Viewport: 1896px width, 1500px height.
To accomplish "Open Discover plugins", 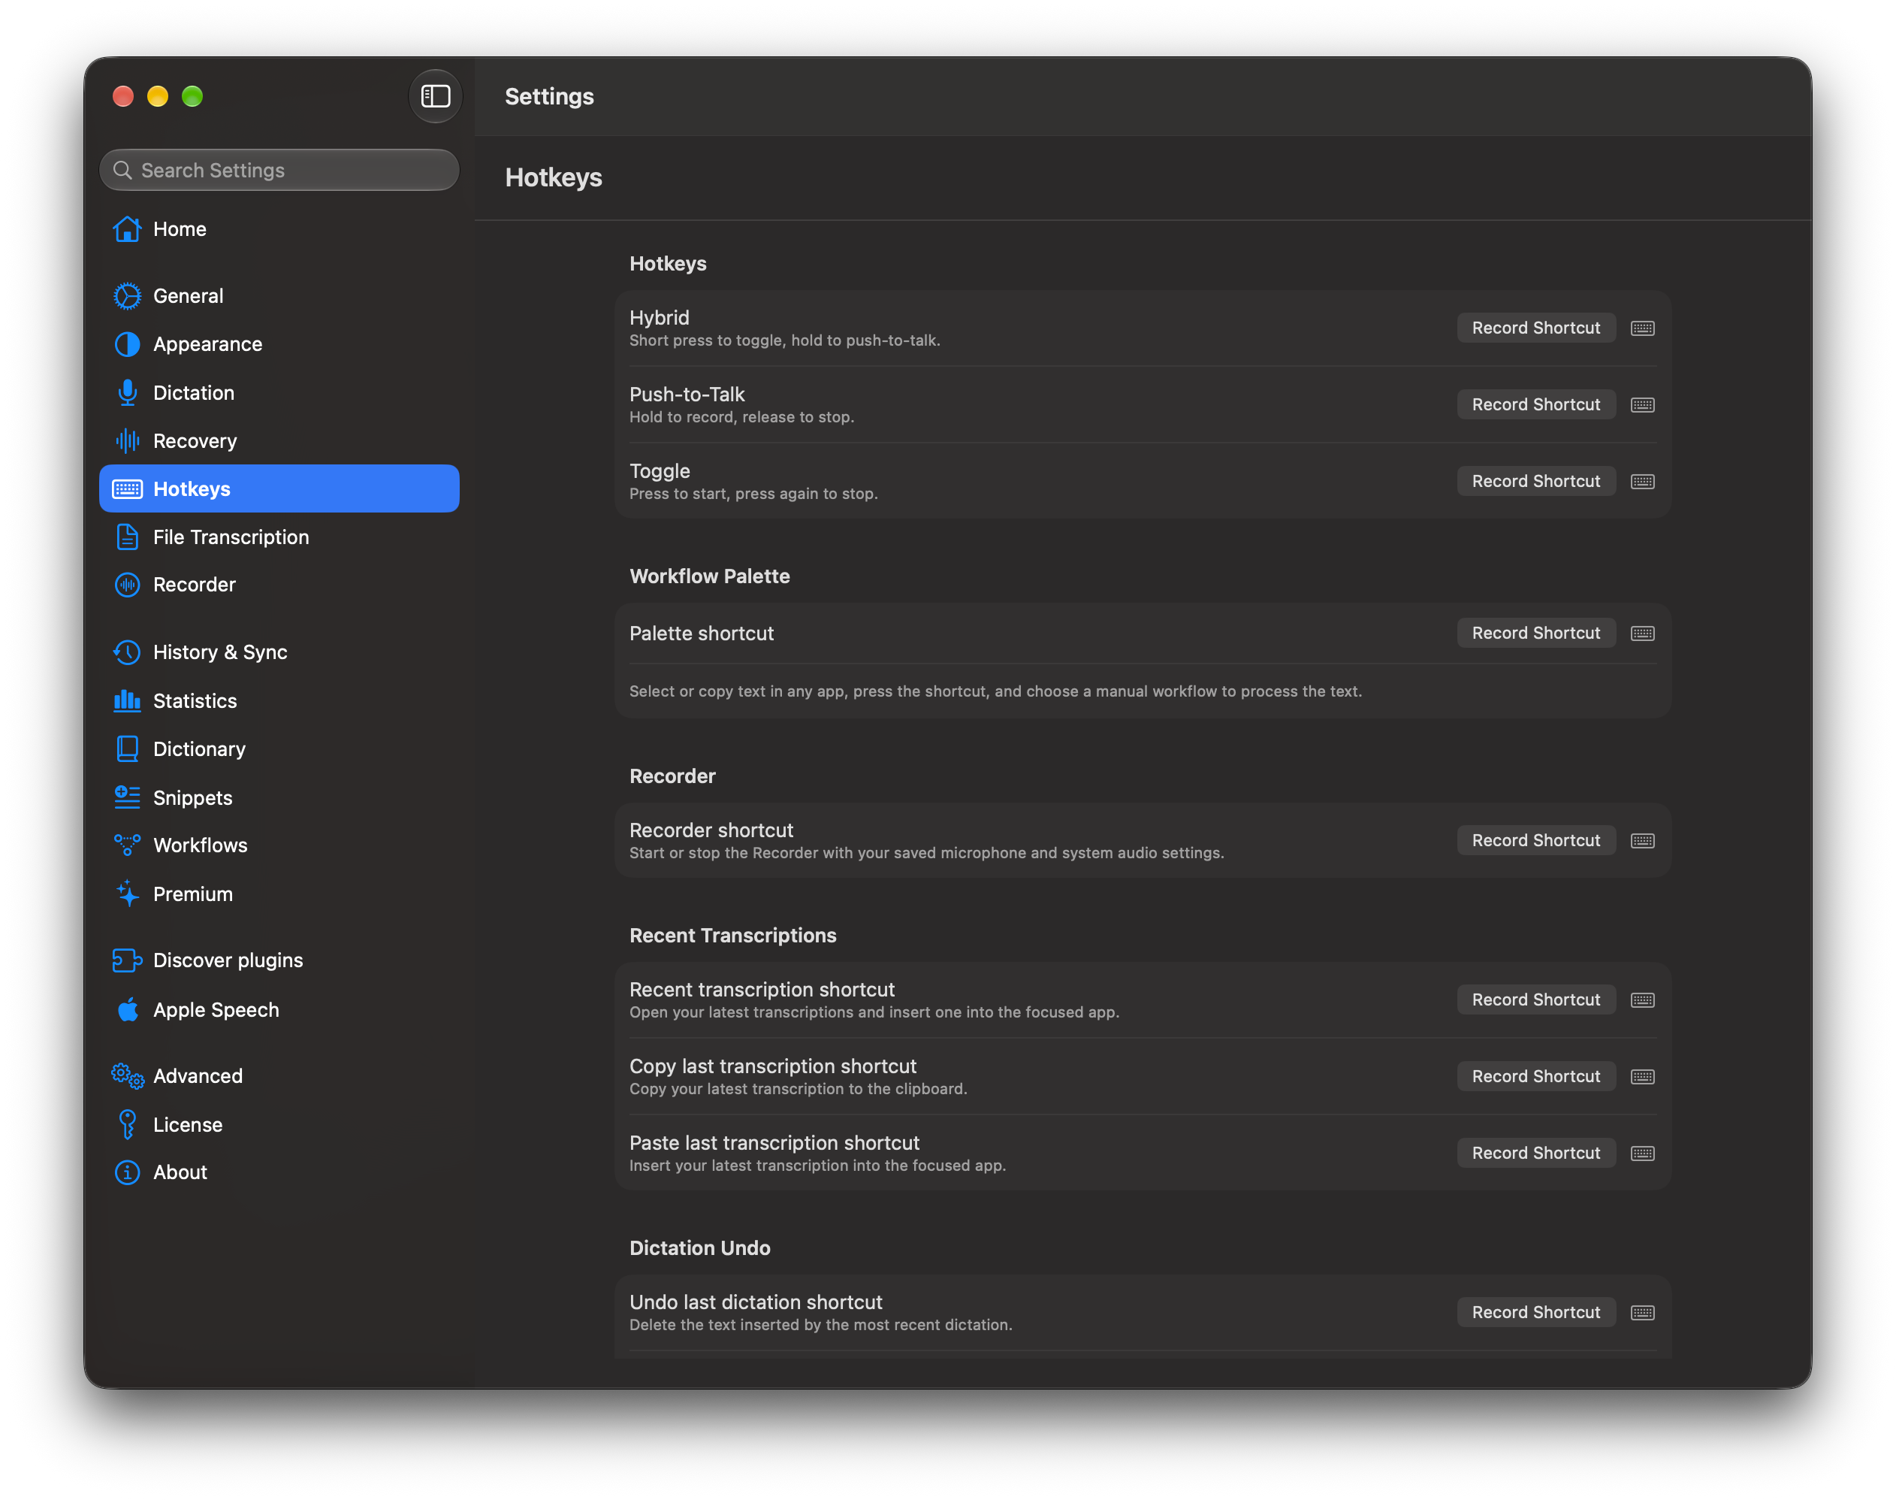I will (279, 960).
